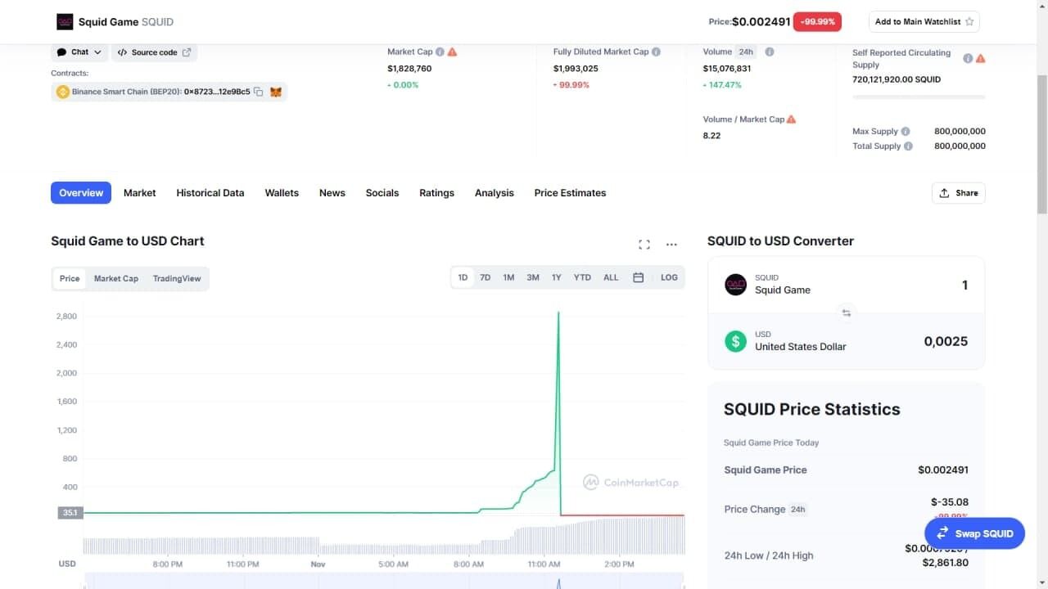
Task: Click the Squid Game logo in header
Action: coord(64,22)
